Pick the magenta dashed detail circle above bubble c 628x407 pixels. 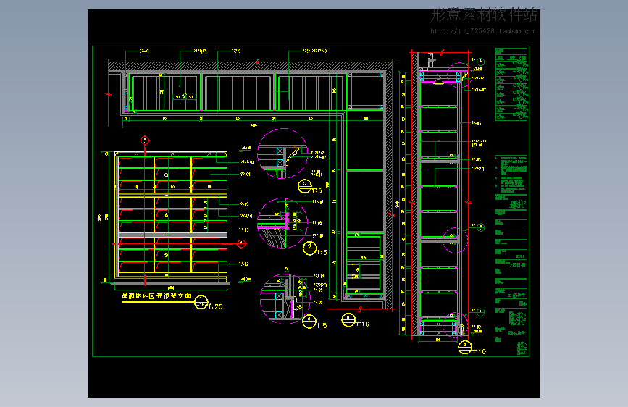coord(282,153)
